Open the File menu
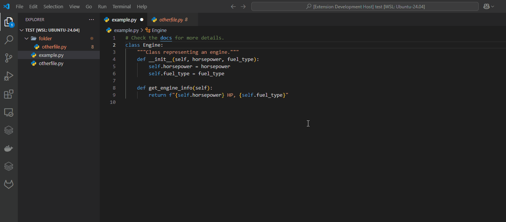This screenshot has height=222, width=506. pos(19,6)
